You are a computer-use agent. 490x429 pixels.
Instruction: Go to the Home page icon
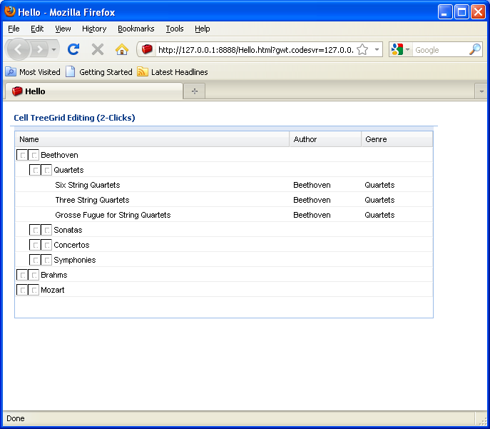pyautogui.click(x=122, y=49)
